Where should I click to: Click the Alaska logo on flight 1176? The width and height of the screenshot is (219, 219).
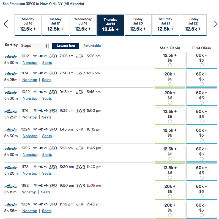(11, 111)
